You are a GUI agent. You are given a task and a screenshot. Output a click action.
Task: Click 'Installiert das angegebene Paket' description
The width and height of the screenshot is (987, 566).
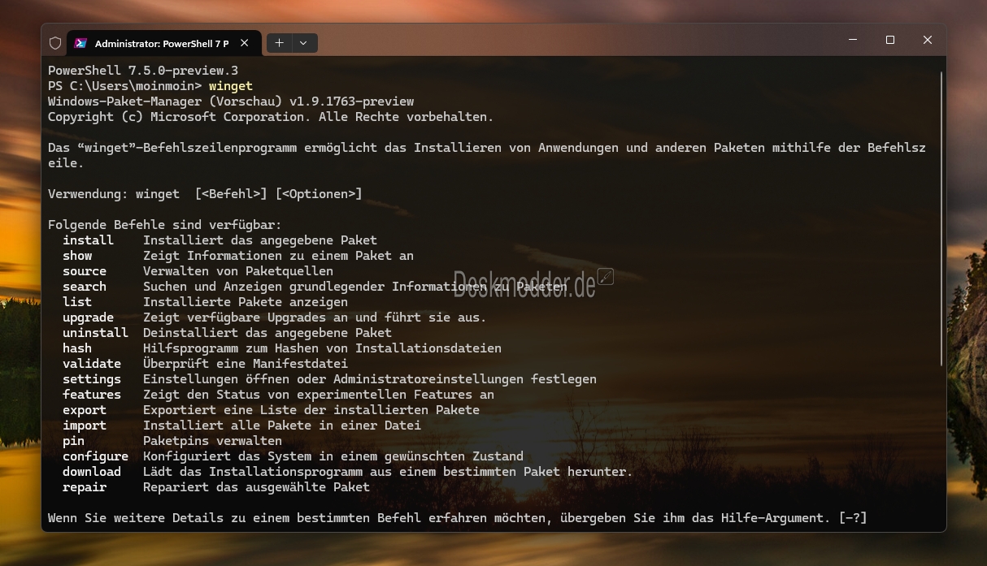pos(260,240)
